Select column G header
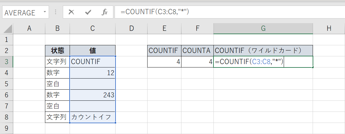This screenshot has height=134, width=345. point(263,29)
